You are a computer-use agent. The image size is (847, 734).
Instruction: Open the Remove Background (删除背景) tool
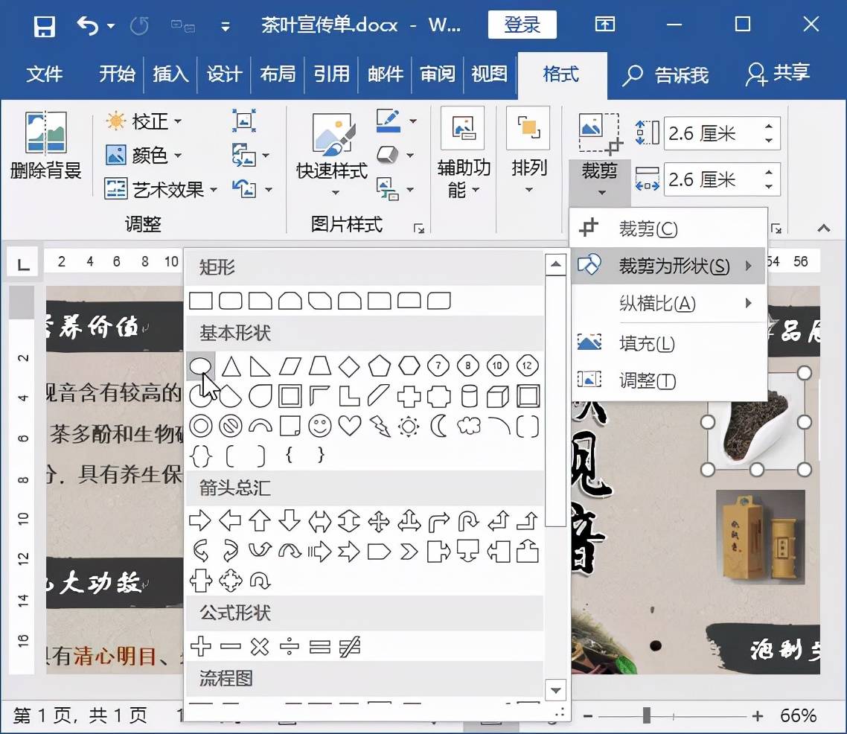coord(46,146)
